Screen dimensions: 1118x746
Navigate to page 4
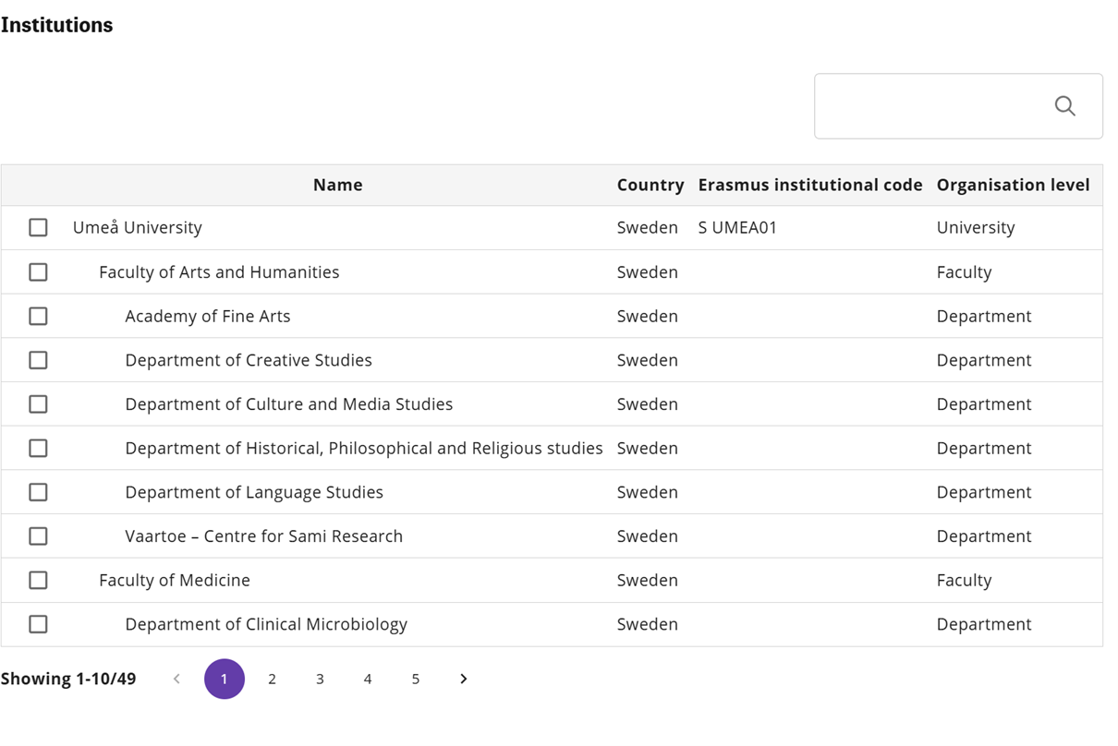(368, 679)
